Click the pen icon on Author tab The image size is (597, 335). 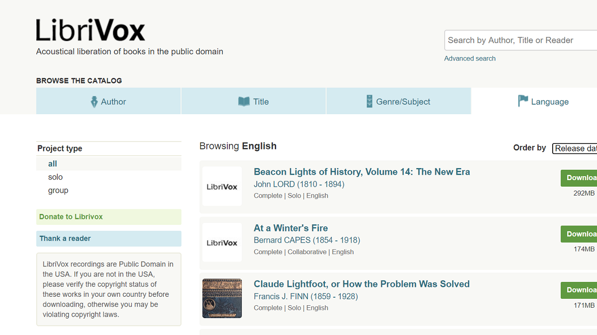coord(94,102)
